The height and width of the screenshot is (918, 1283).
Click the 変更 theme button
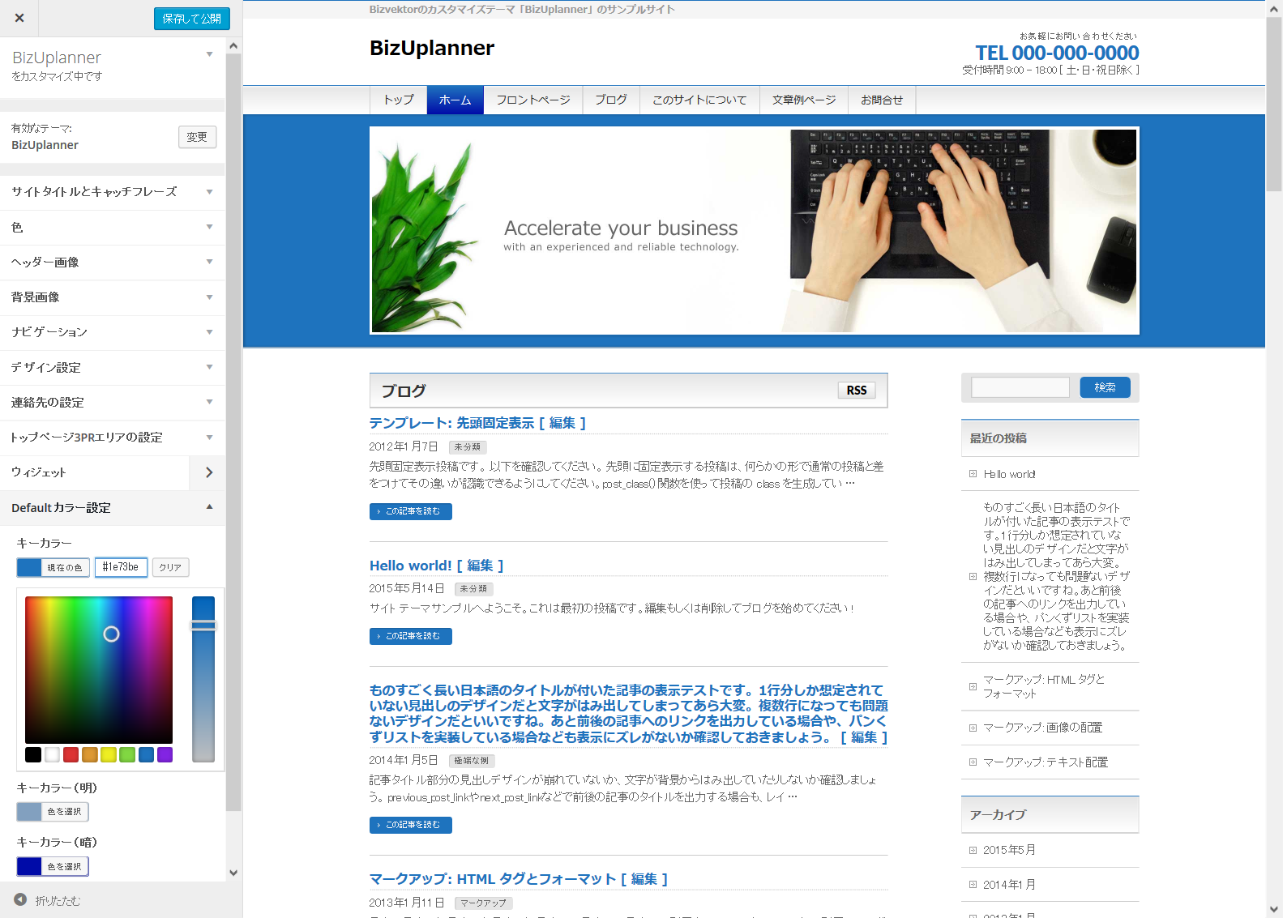coord(197,137)
